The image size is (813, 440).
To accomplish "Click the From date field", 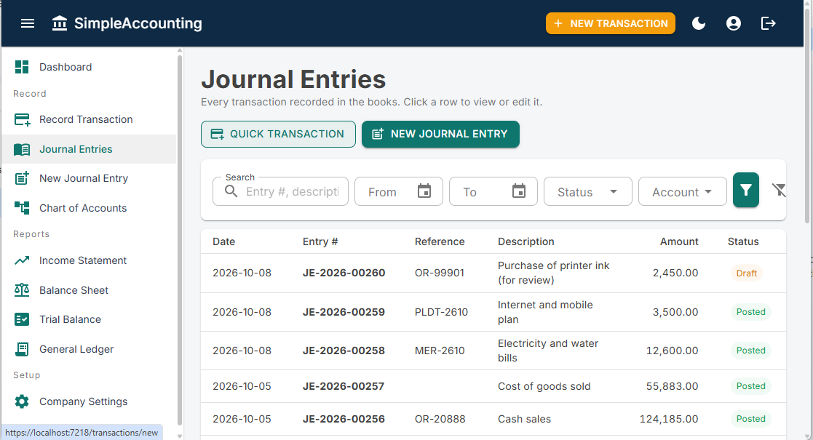I will (x=399, y=191).
